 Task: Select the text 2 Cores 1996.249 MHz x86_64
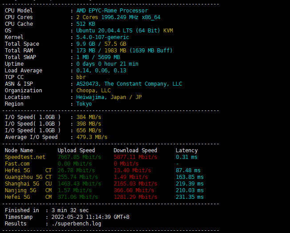point(119,17)
